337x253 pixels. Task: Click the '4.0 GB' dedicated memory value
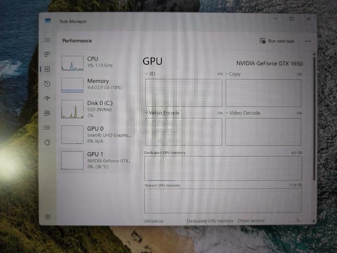pos(296,153)
